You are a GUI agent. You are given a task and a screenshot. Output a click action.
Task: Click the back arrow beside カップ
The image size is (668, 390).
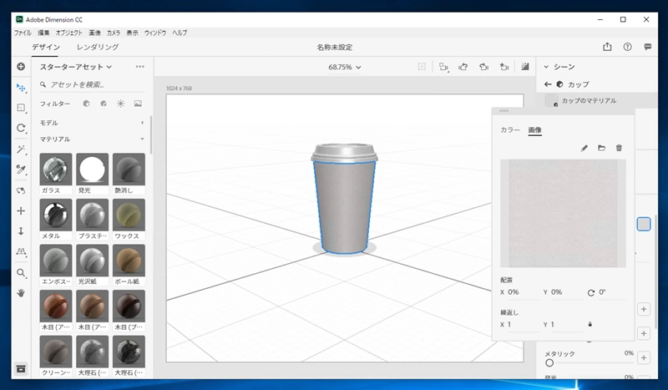click(548, 84)
